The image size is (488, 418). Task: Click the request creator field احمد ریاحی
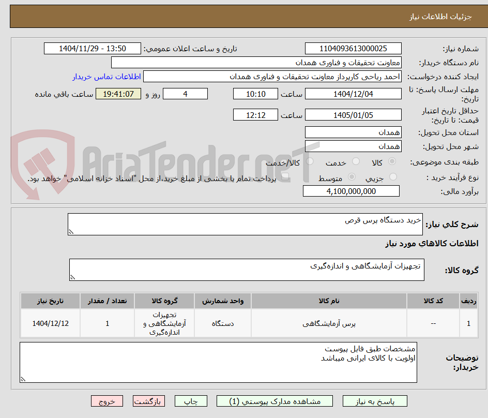[x=272, y=77]
